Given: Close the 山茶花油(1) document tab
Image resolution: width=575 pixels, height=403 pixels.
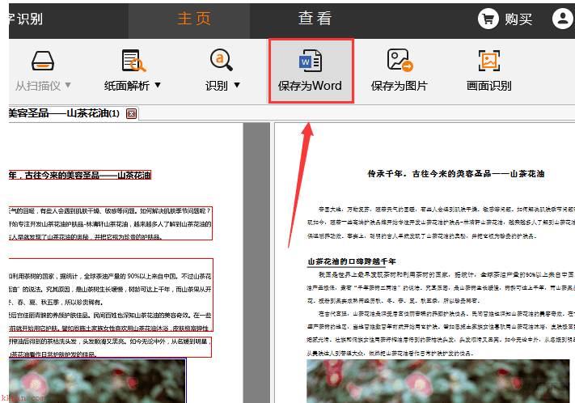Looking at the screenshot, I should tap(131, 113).
